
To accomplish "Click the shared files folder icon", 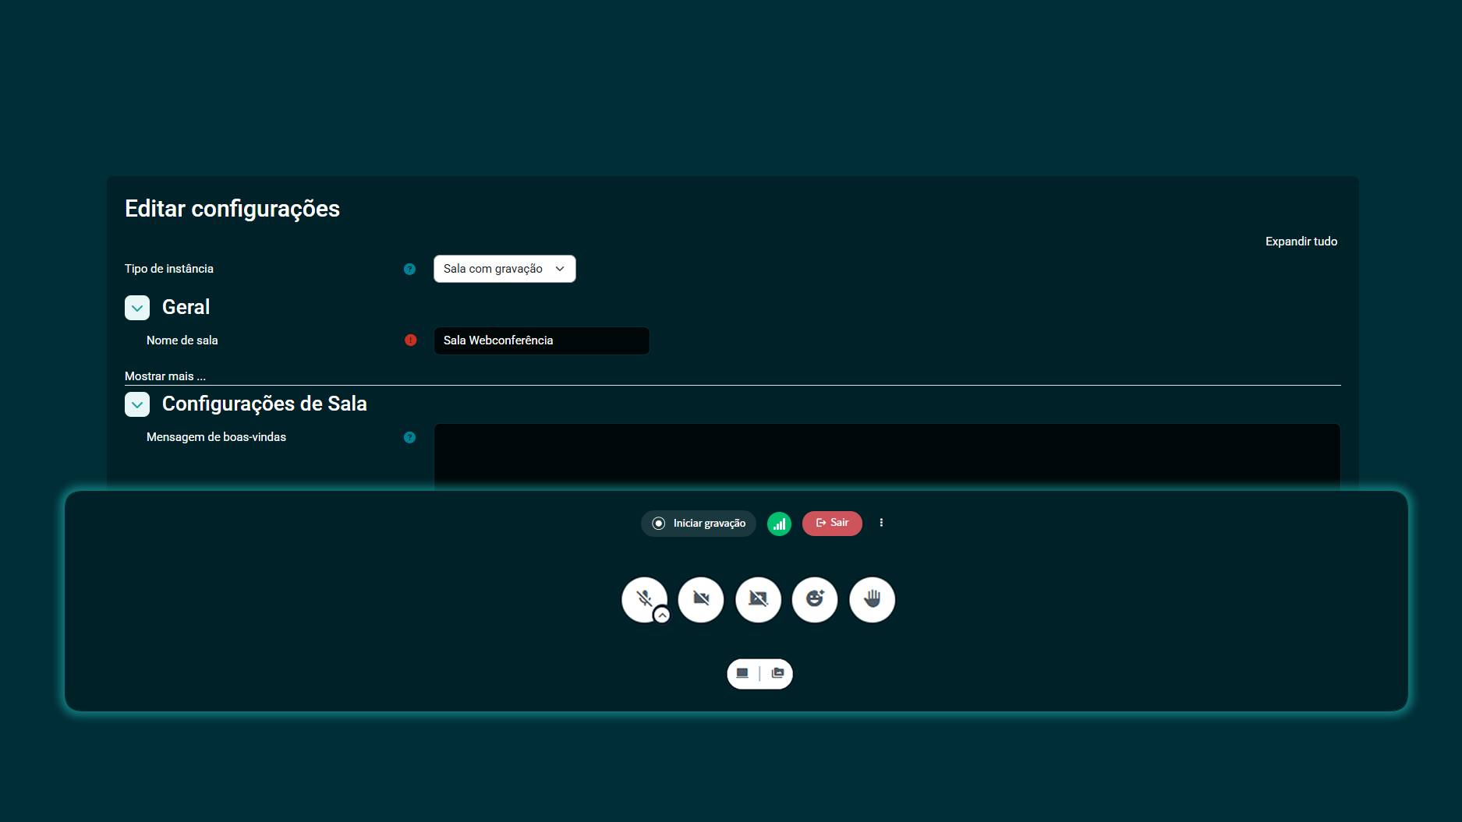I will (777, 674).
